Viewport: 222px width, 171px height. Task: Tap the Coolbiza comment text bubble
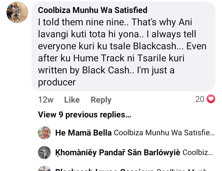pyautogui.click(x=123, y=46)
